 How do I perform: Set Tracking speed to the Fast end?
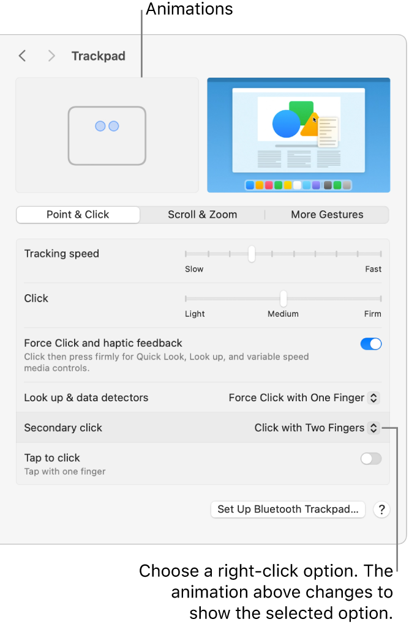[381, 254]
